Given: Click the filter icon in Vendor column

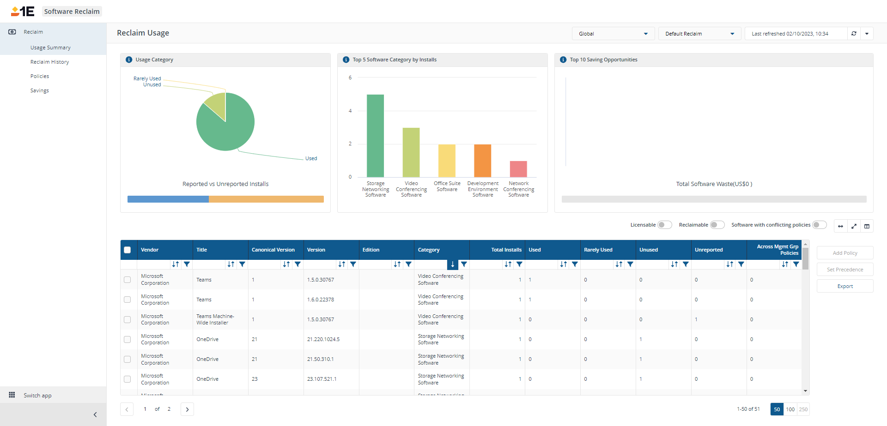Looking at the screenshot, I should click(187, 264).
